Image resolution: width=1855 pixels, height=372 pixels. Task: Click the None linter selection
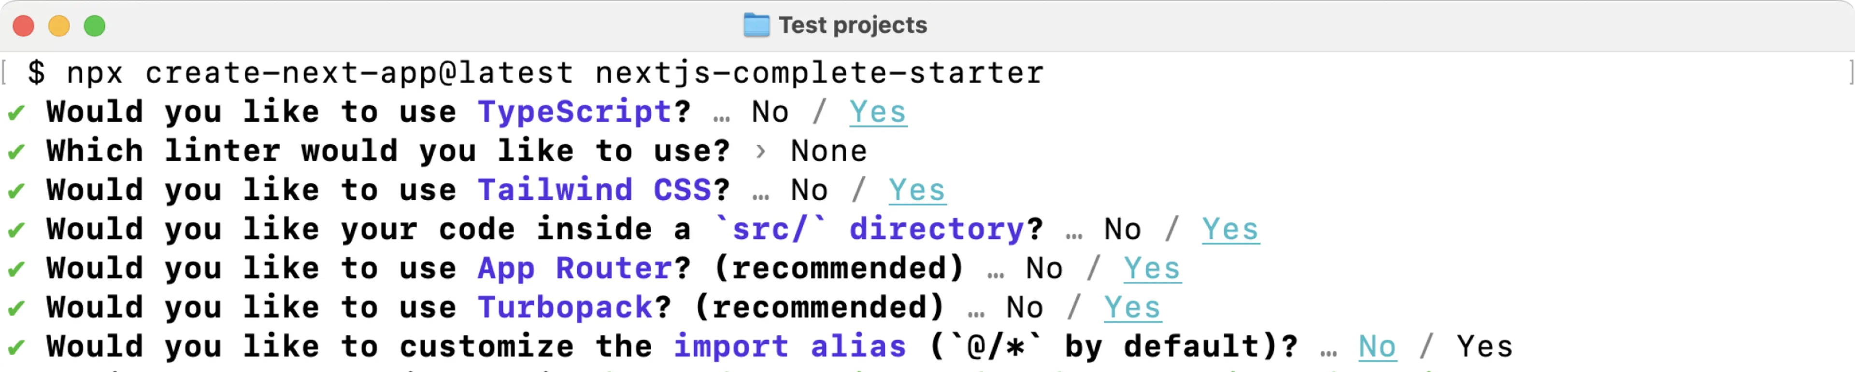click(x=829, y=151)
